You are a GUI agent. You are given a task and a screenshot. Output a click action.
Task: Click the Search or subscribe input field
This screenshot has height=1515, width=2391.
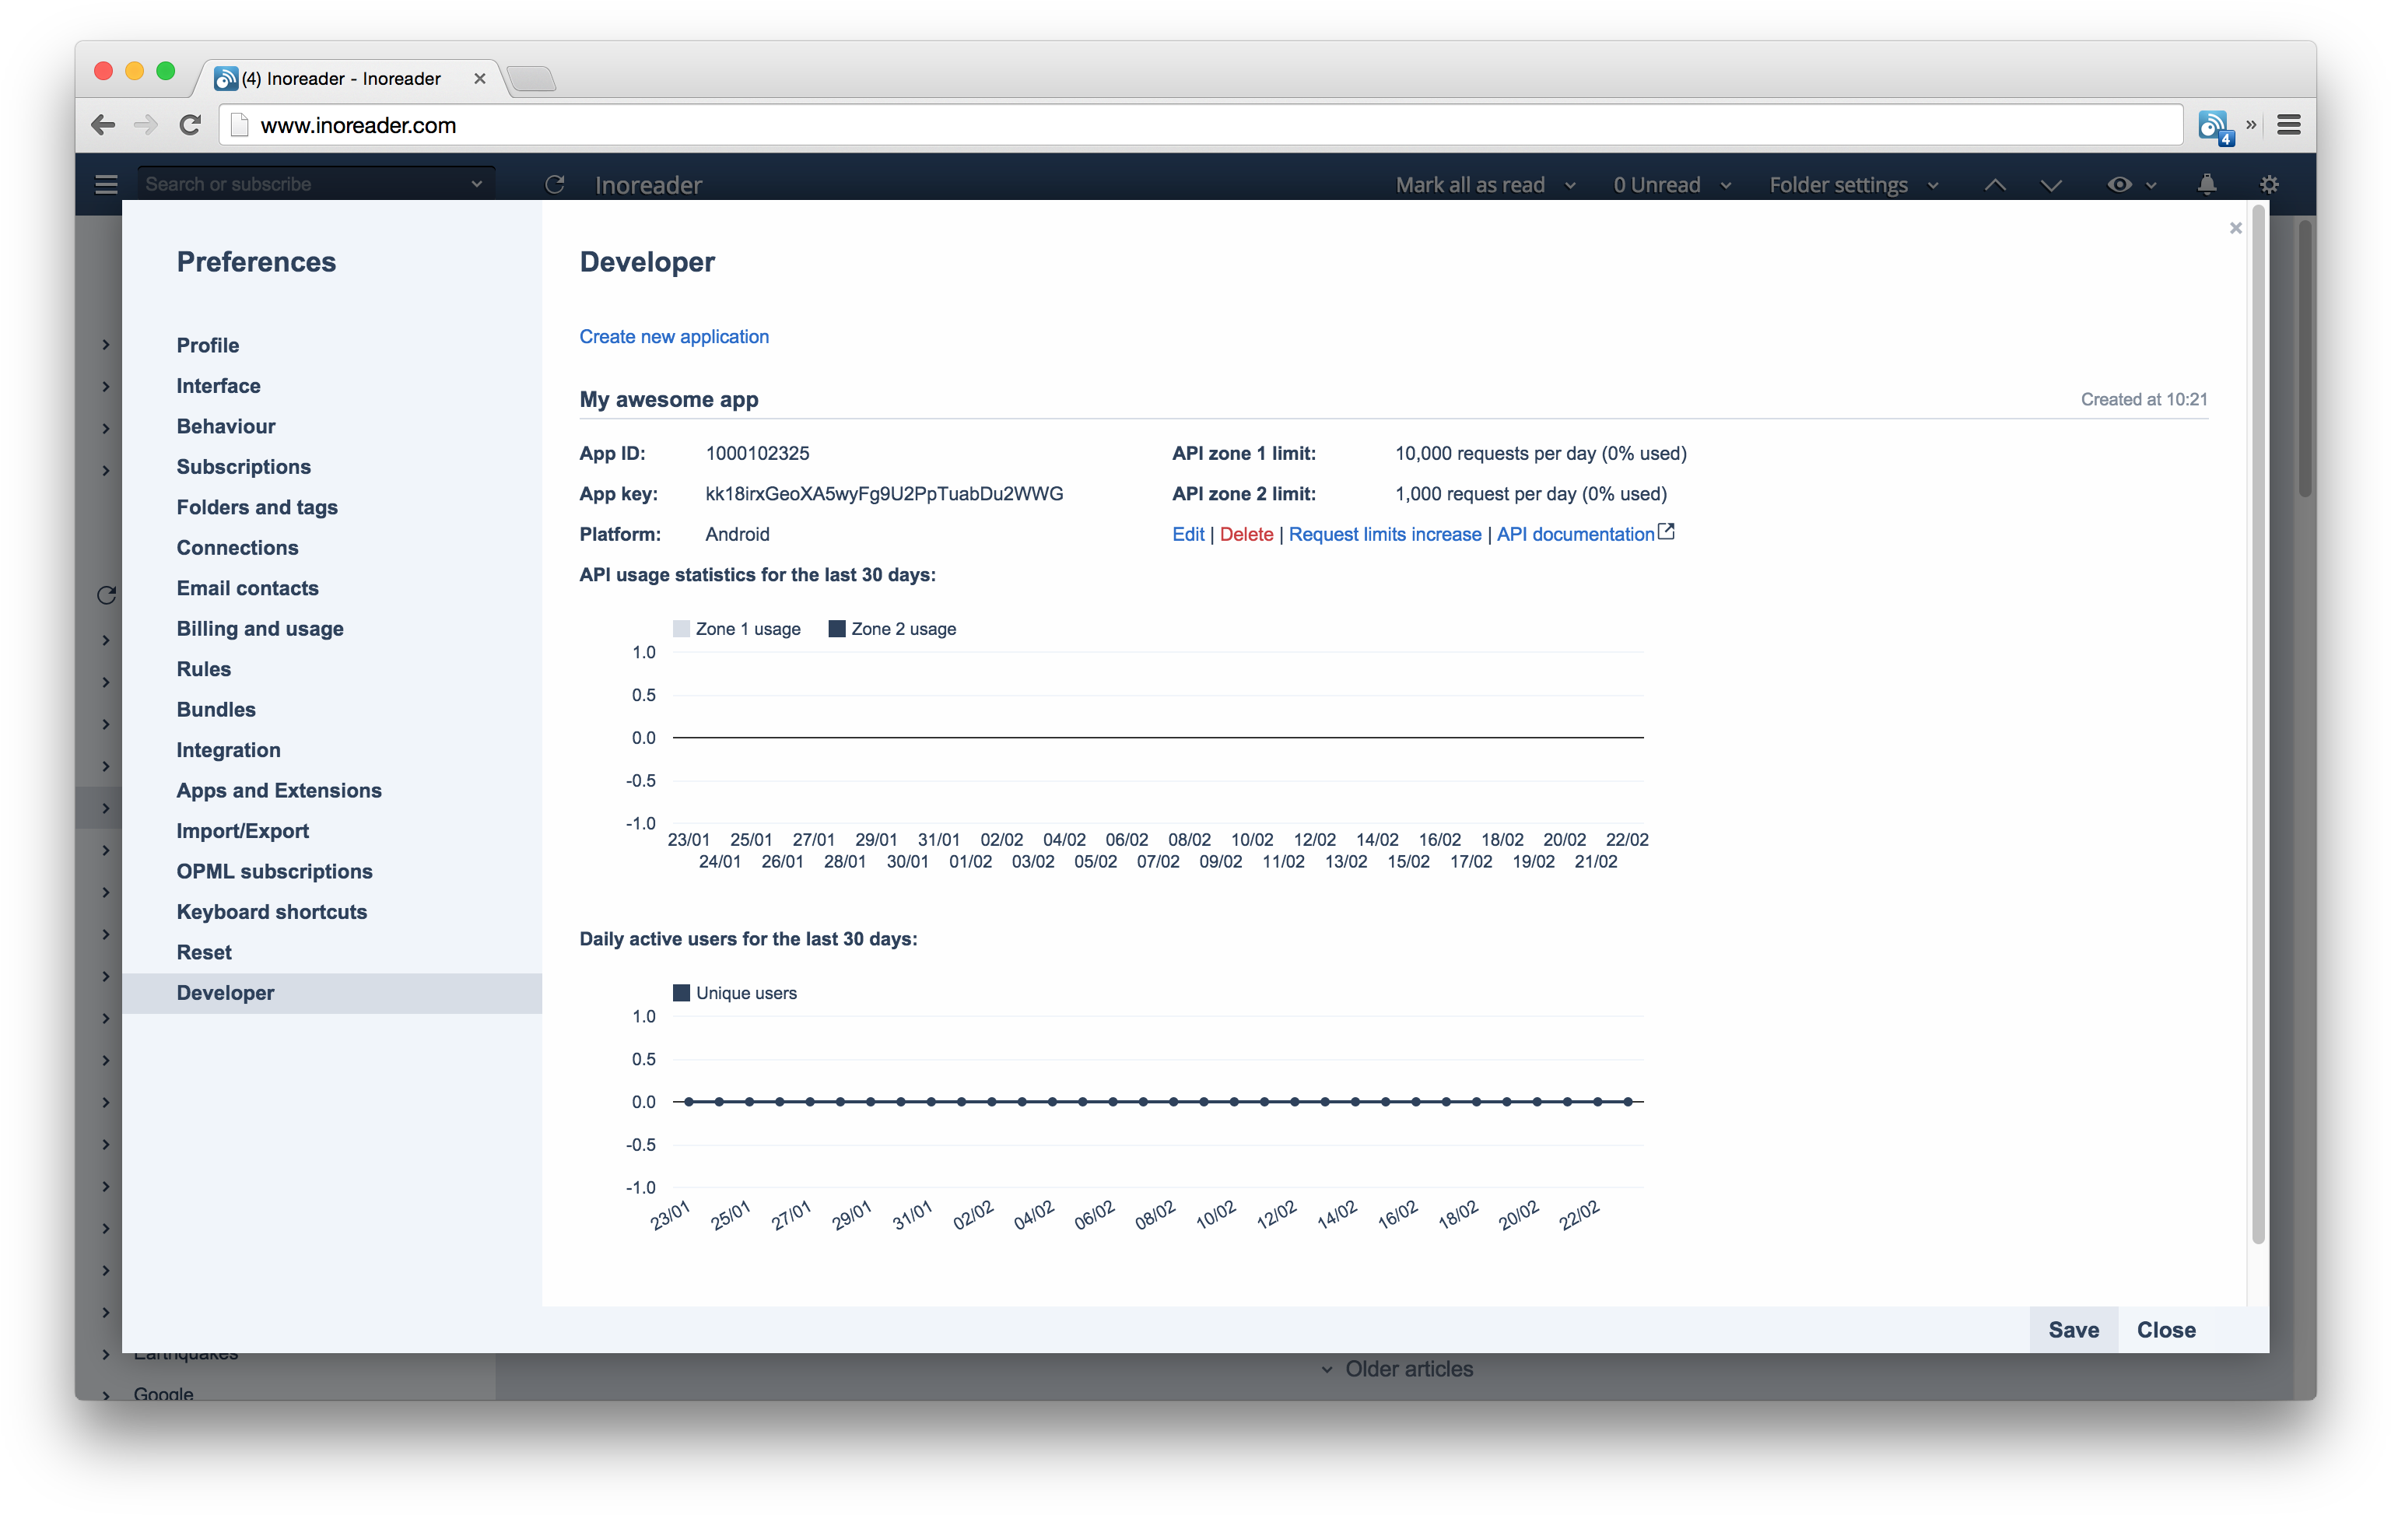(x=303, y=183)
